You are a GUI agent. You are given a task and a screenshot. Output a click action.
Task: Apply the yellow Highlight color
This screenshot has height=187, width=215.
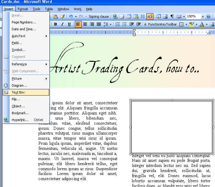pos(192,24)
